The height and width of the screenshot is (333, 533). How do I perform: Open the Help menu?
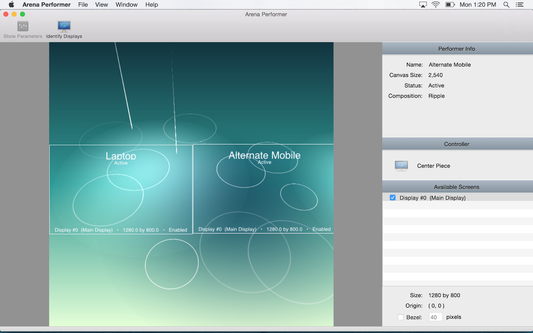[x=152, y=5]
